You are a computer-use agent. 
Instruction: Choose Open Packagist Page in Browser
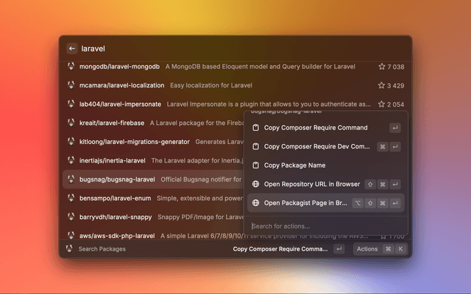305,203
